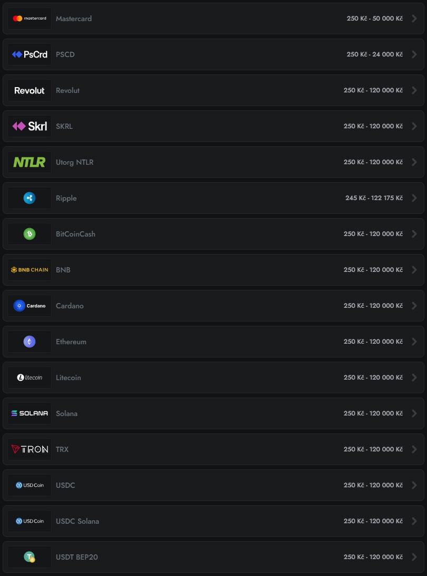Click the Revolut logo

pos(30,90)
